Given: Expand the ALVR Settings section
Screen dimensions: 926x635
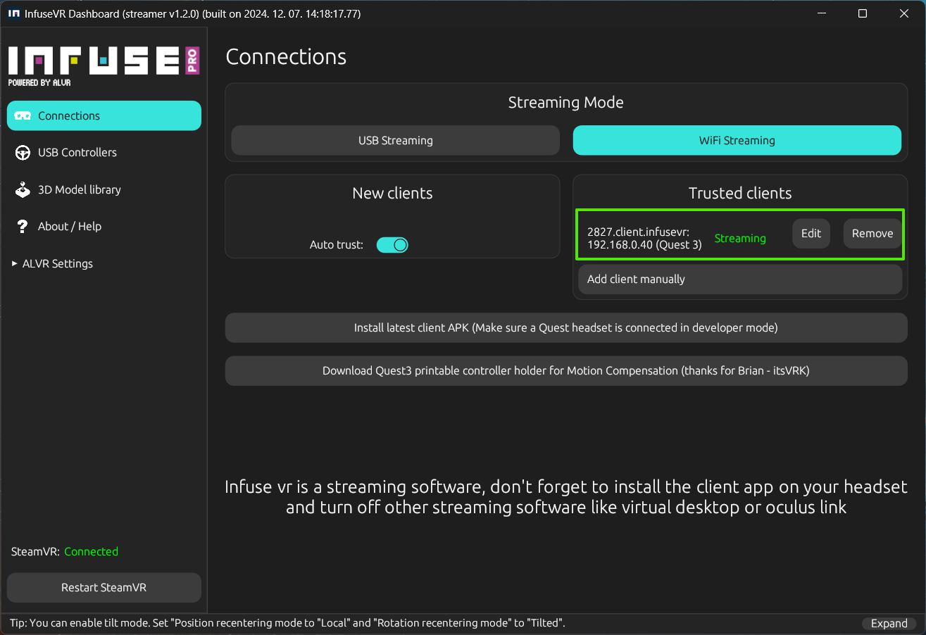Looking at the screenshot, I should click(x=58, y=264).
